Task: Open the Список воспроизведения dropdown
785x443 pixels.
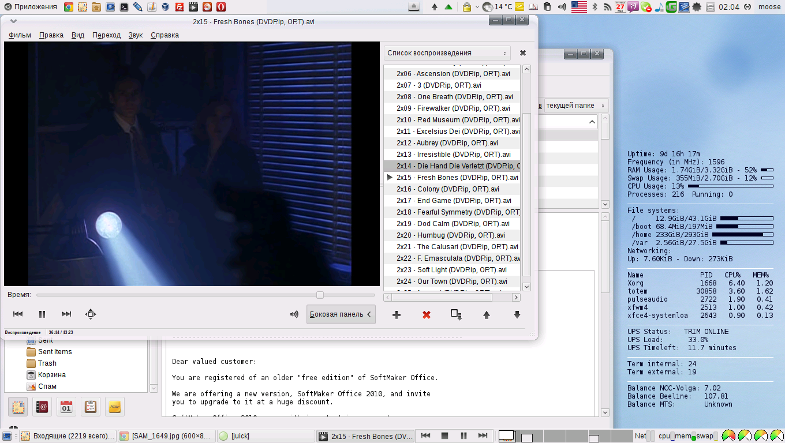Action: click(x=447, y=53)
